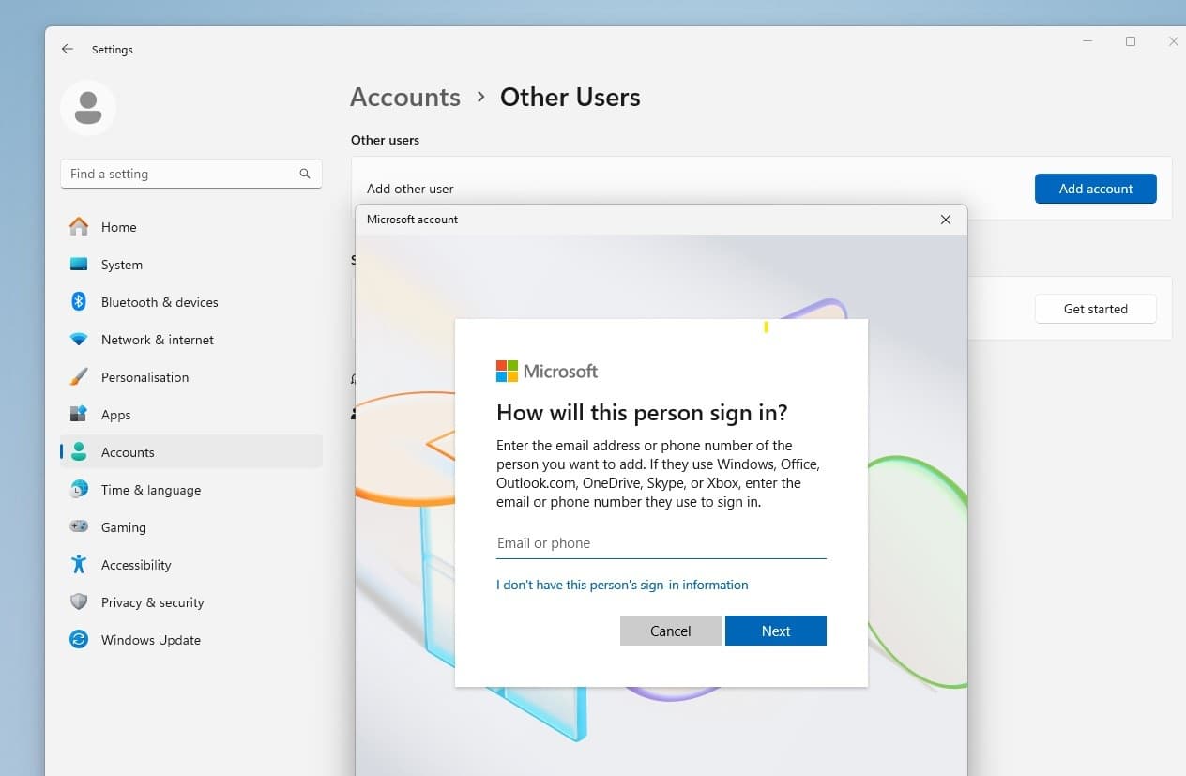Click the Bluetooth & devices icon
Image resolution: width=1186 pixels, height=776 pixels.
(79, 302)
